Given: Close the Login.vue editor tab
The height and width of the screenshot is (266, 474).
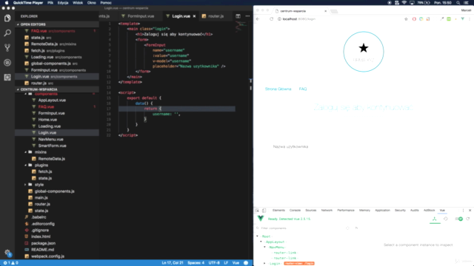Looking at the screenshot, I should (194, 16).
